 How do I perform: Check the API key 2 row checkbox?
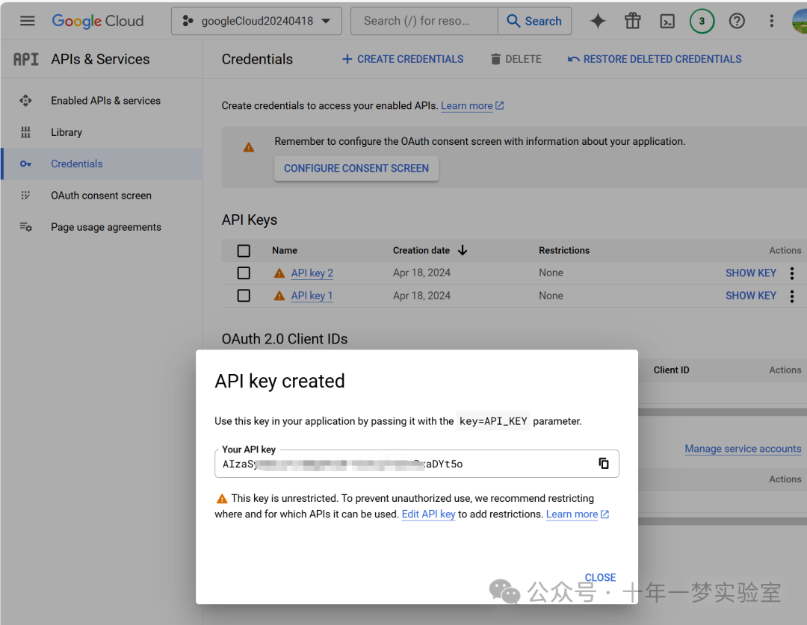pyautogui.click(x=244, y=273)
